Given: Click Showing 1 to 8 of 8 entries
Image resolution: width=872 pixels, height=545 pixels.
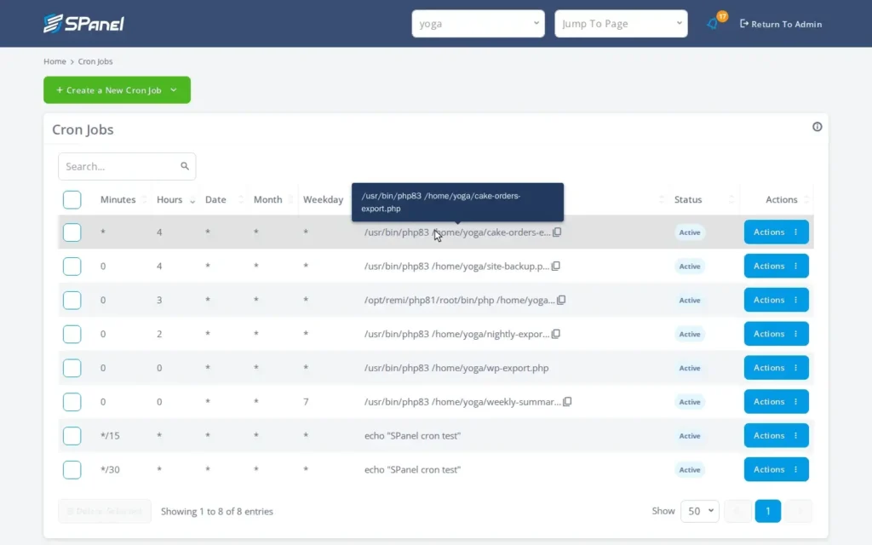Looking at the screenshot, I should click(217, 511).
